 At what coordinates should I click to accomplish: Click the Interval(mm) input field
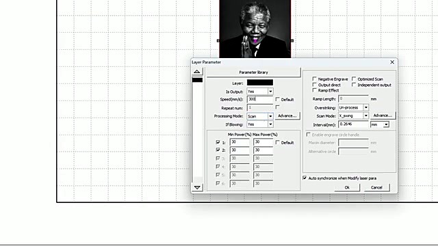coord(353,124)
